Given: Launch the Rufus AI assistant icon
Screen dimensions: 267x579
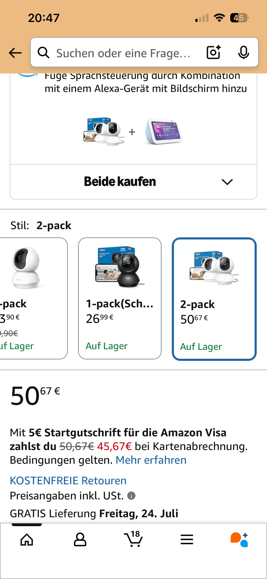Looking at the screenshot, I should (239, 539).
